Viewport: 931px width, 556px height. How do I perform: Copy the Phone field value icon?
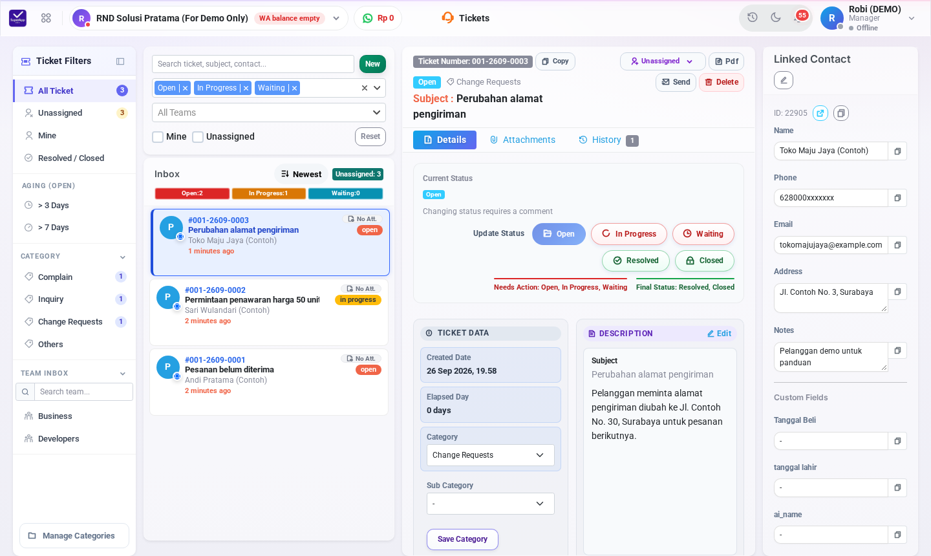897,198
